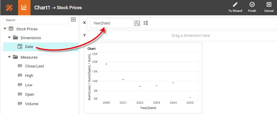Click the Chart title in preview

[x=92, y=49]
